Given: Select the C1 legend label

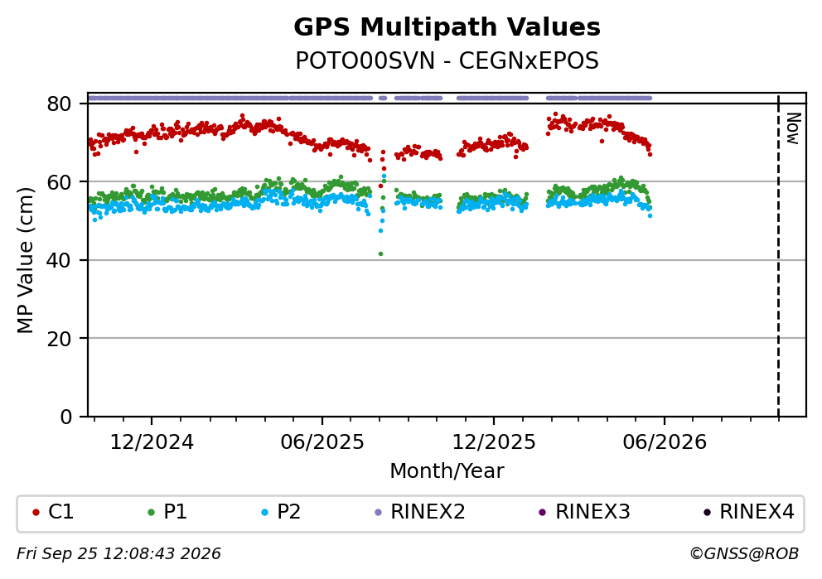Looking at the screenshot, I should [60, 512].
